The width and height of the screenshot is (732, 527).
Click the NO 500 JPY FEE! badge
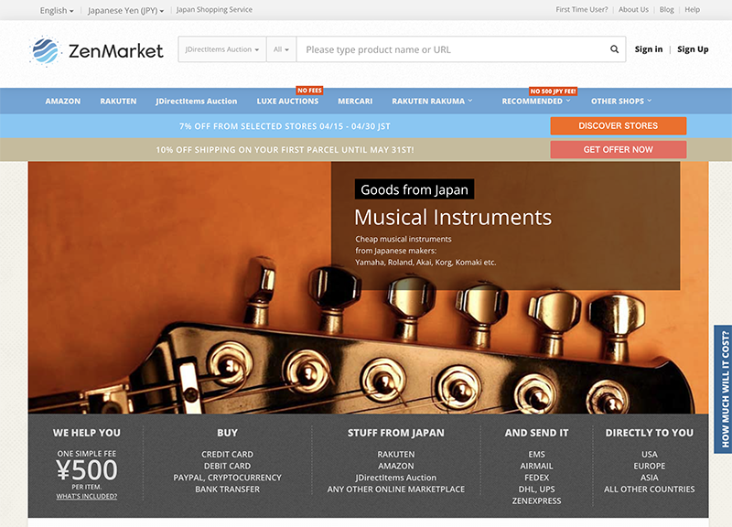tap(554, 91)
